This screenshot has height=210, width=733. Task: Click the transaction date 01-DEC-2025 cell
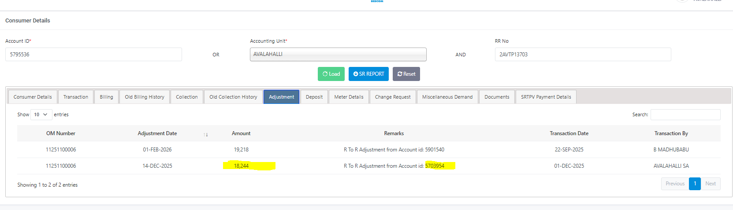coord(569,166)
